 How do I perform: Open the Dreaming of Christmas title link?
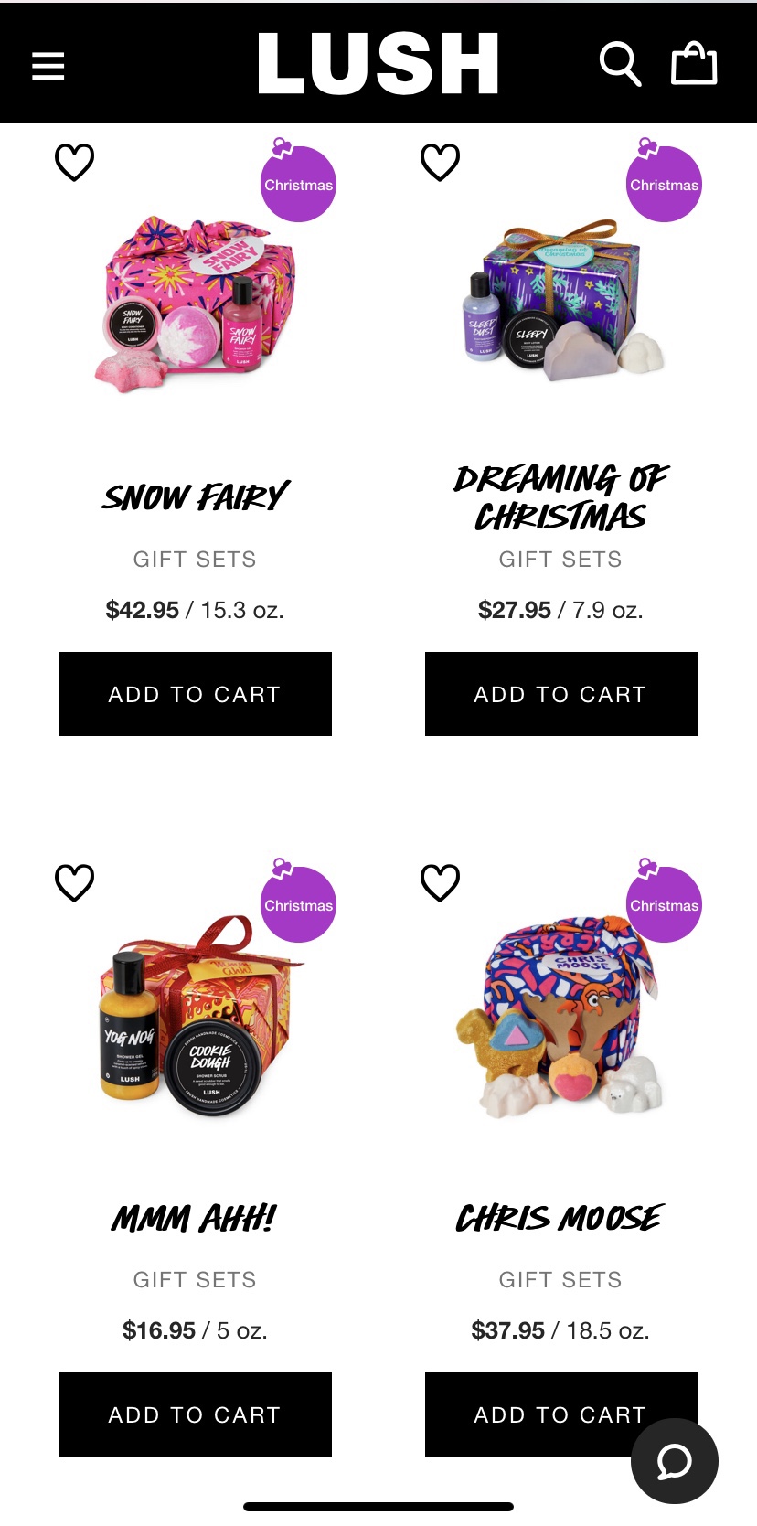(x=561, y=498)
